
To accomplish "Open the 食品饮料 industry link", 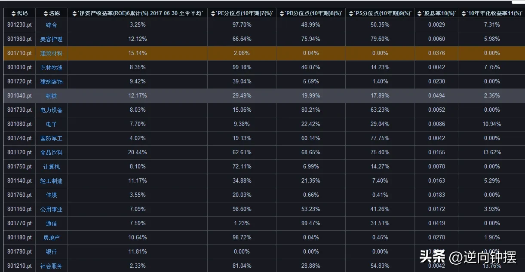I will coord(51,153).
